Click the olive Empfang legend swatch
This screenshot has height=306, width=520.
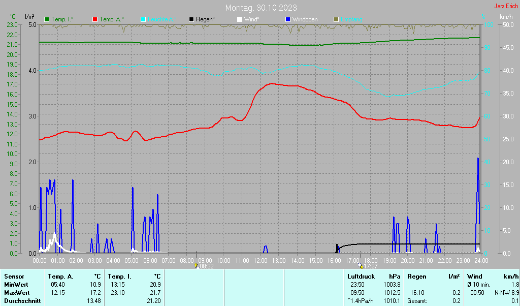pyautogui.click(x=336, y=20)
